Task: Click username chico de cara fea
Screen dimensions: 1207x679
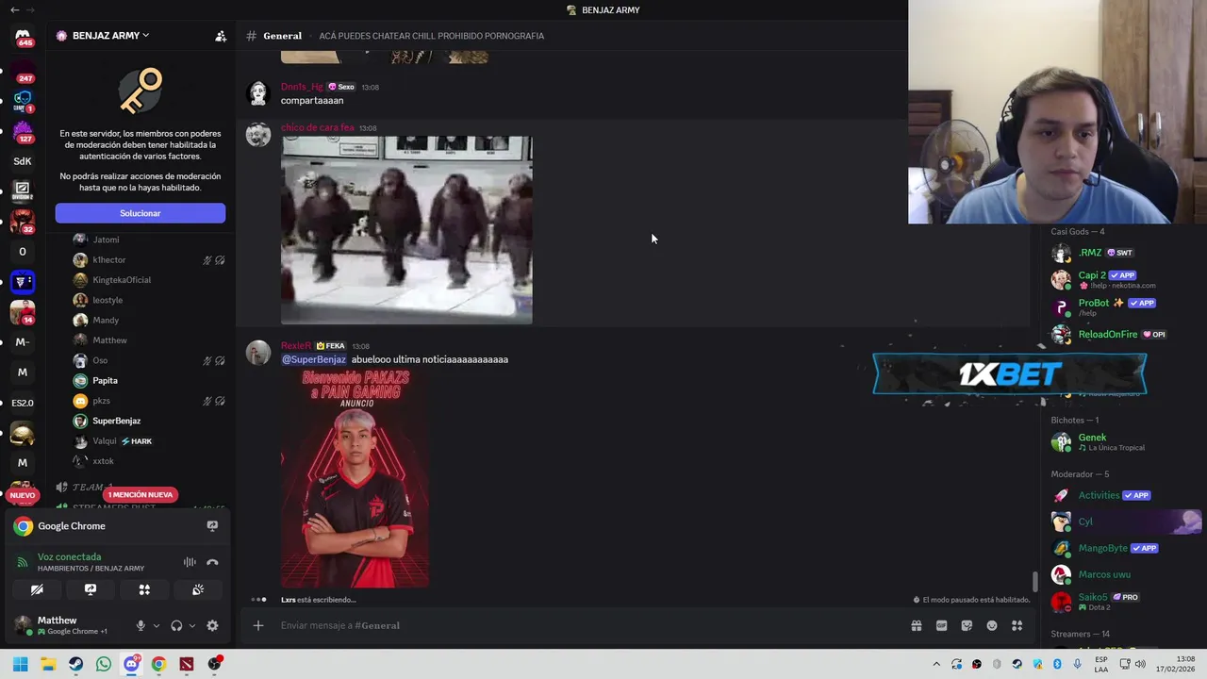Action: (318, 128)
